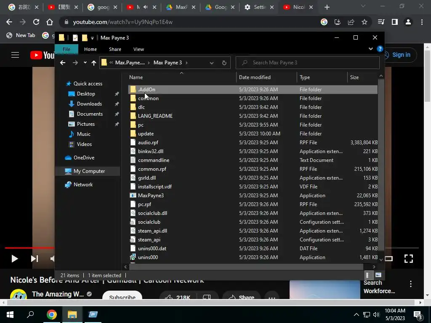Skip to next YouTube video
The width and height of the screenshot is (431, 323).
[35, 259]
